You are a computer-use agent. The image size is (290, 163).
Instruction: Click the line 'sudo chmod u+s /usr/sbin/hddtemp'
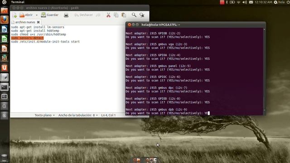39,34
